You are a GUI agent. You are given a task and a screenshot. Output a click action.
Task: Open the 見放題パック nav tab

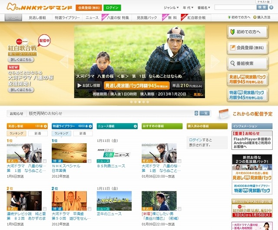[147, 18]
